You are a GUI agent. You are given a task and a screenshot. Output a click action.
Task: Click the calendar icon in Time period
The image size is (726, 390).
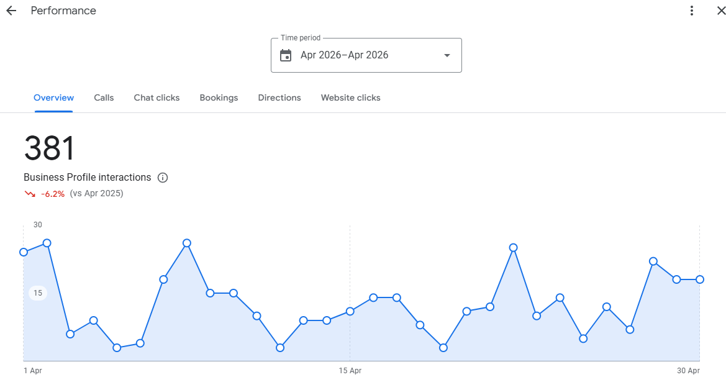tap(286, 55)
